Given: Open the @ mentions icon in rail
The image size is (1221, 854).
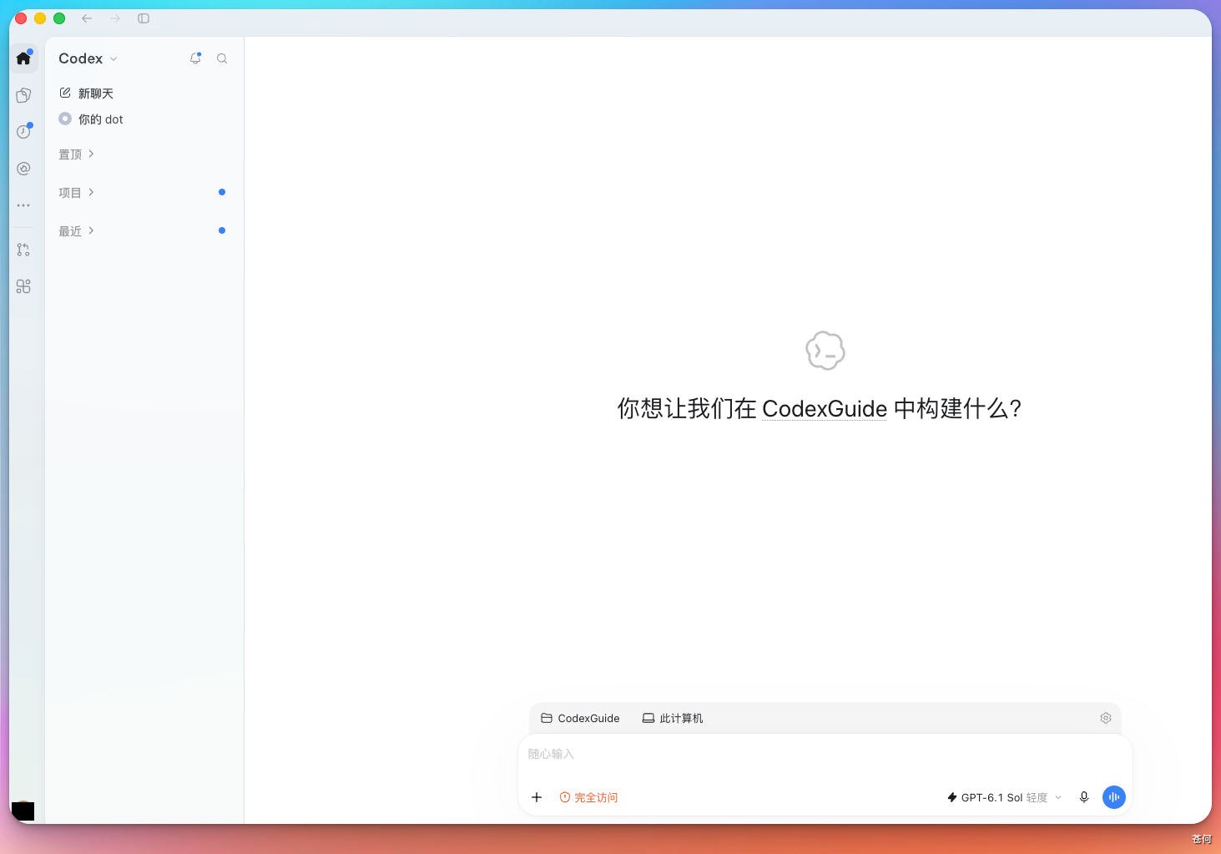Looking at the screenshot, I should [x=23, y=169].
